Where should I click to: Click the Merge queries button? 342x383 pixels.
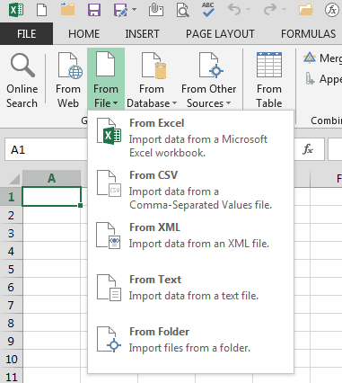pos(322,58)
